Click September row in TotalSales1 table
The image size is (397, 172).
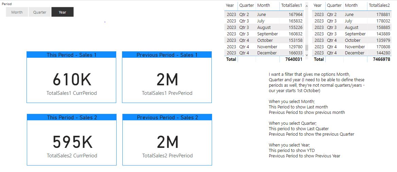pos(264,34)
